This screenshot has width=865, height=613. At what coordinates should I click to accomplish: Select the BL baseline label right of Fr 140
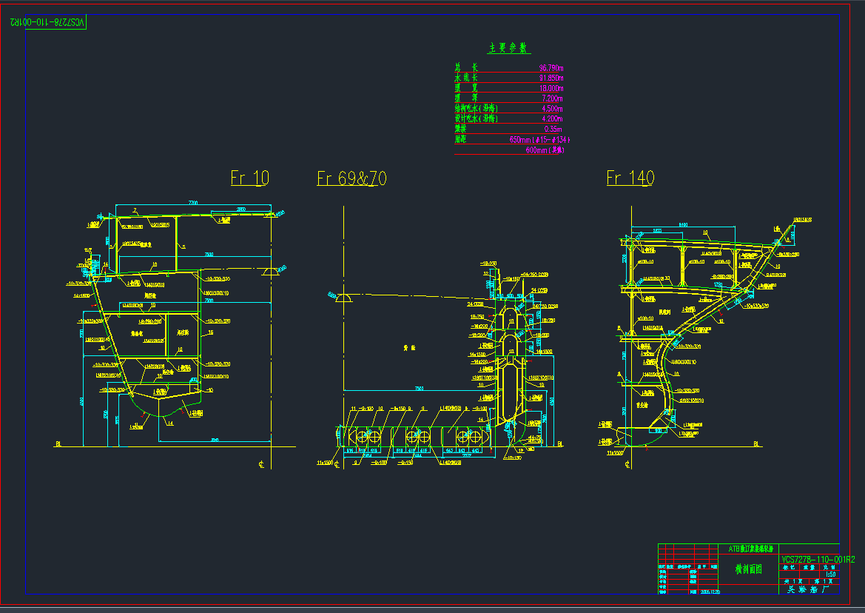tap(757, 444)
